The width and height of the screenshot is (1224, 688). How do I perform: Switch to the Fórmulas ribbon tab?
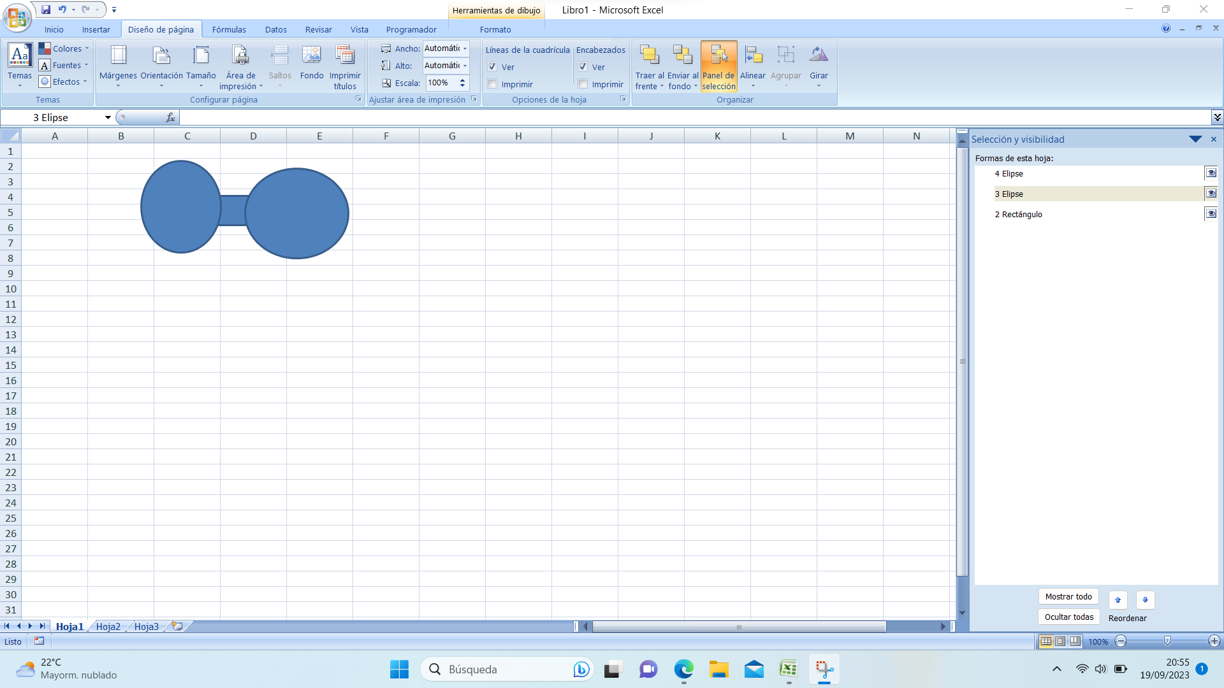click(x=229, y=29)
